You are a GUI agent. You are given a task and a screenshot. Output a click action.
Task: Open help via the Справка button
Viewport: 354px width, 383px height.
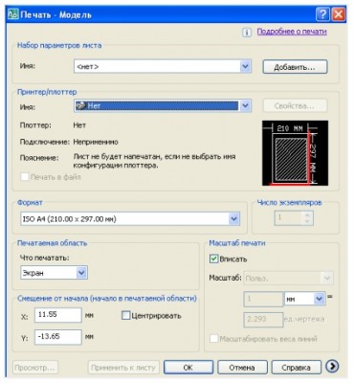coord(296,368)
